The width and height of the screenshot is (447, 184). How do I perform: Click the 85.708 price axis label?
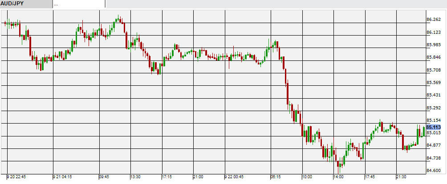(x=433, y=70)
